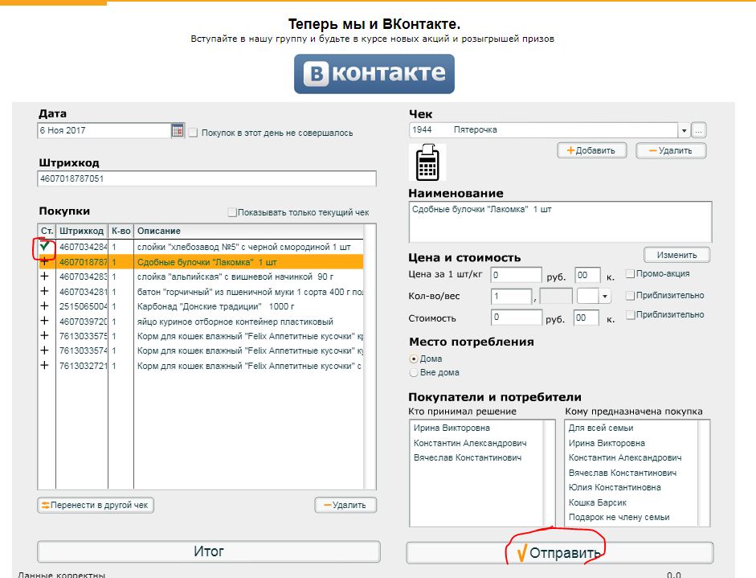Screen dimensions: 756x578
Task: Open the calendar date picker icon
Action: click(178, 130)
